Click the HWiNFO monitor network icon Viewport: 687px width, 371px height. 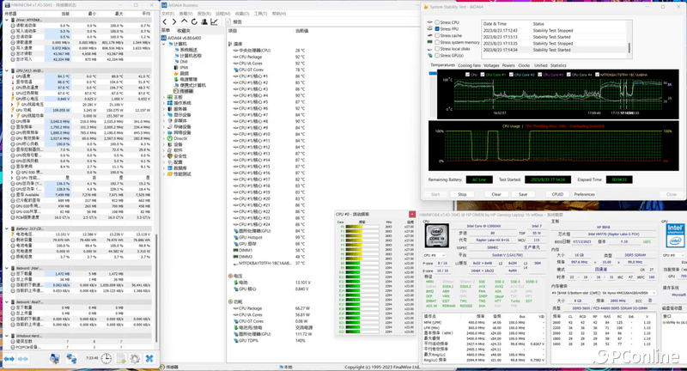54,359
